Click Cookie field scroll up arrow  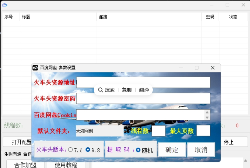pos(207,112)
